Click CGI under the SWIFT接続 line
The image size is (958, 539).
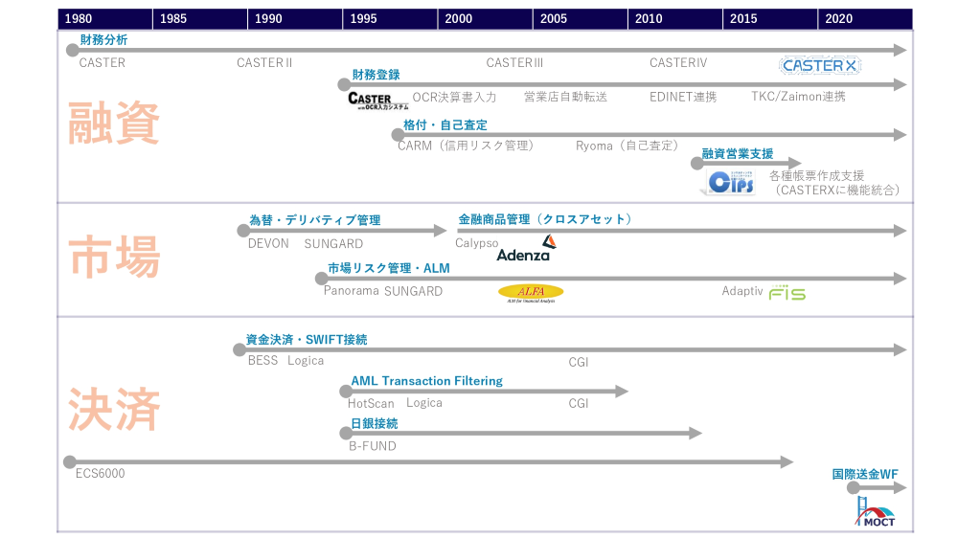point(579,362)
